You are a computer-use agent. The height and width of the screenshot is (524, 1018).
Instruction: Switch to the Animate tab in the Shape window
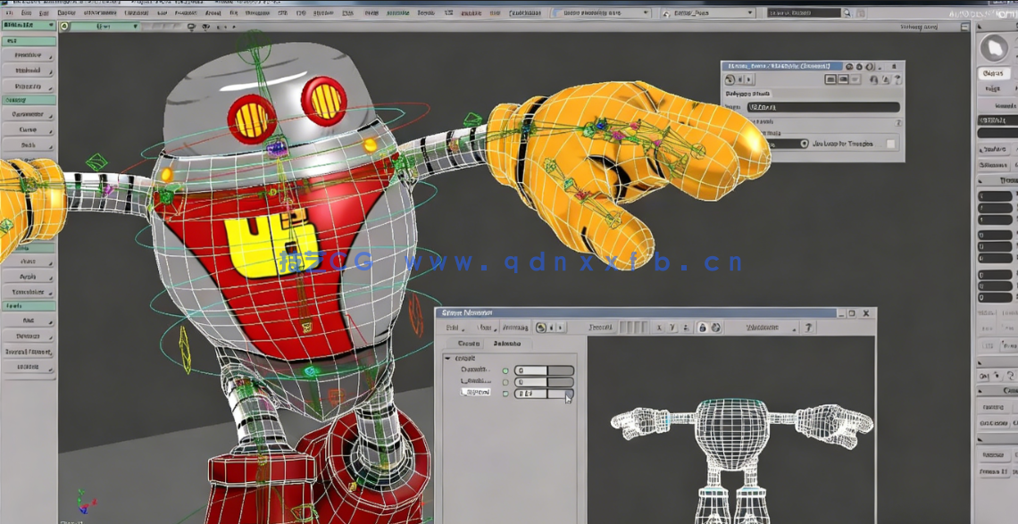click(x=508, y=343)
